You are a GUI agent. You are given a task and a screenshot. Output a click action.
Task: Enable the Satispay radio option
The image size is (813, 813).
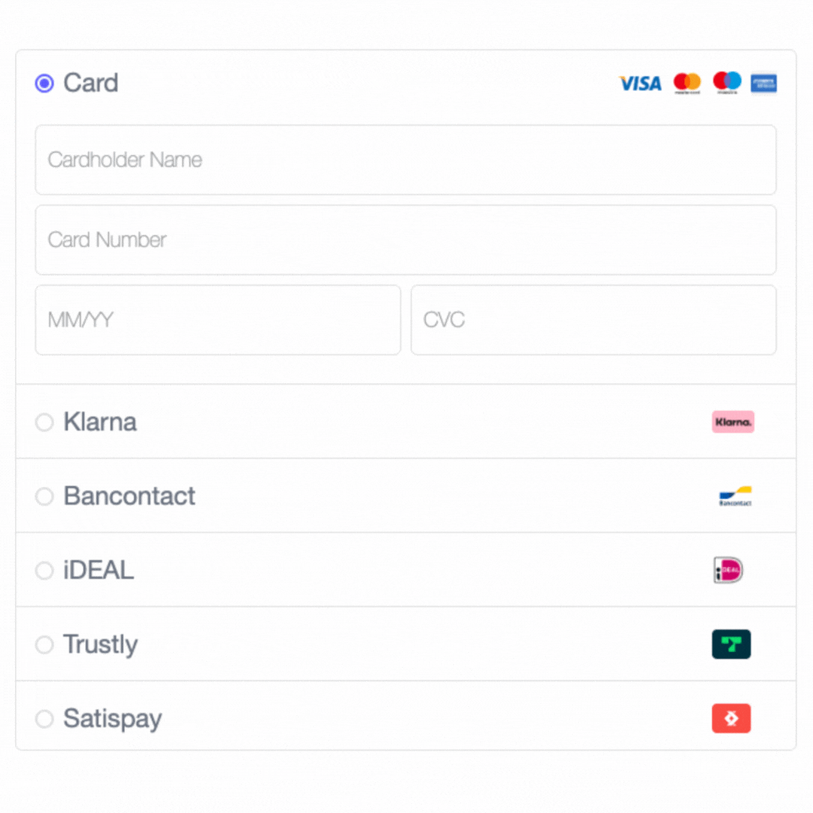point(44,718)
